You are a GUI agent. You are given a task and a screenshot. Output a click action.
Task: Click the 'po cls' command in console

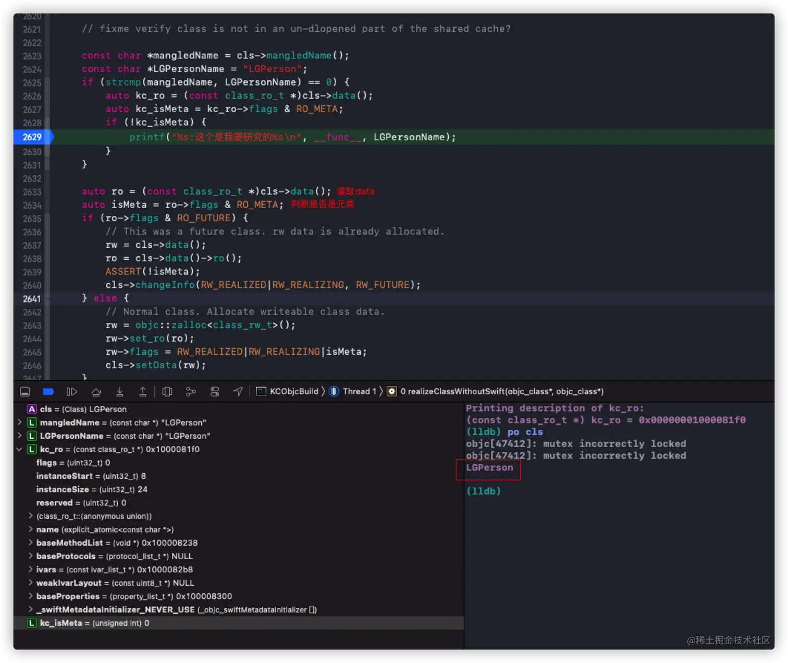[x=525, y=432]
